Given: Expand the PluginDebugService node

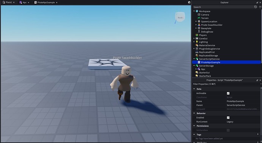Looking at the screenshot, I should 194,48.
